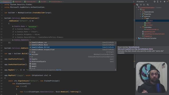This screenshot has height=95, width=169.
Task: Select Program.cs in Solution tree
Action: (x=148, y=36)
